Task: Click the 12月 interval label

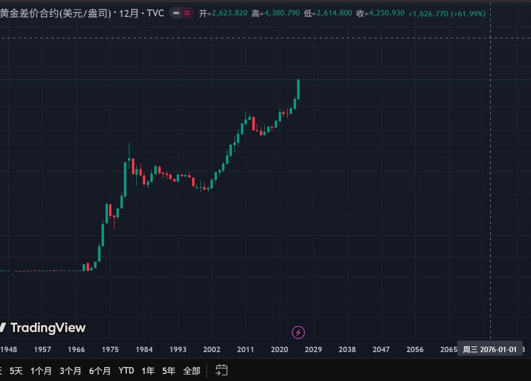Action: (129, 13)
